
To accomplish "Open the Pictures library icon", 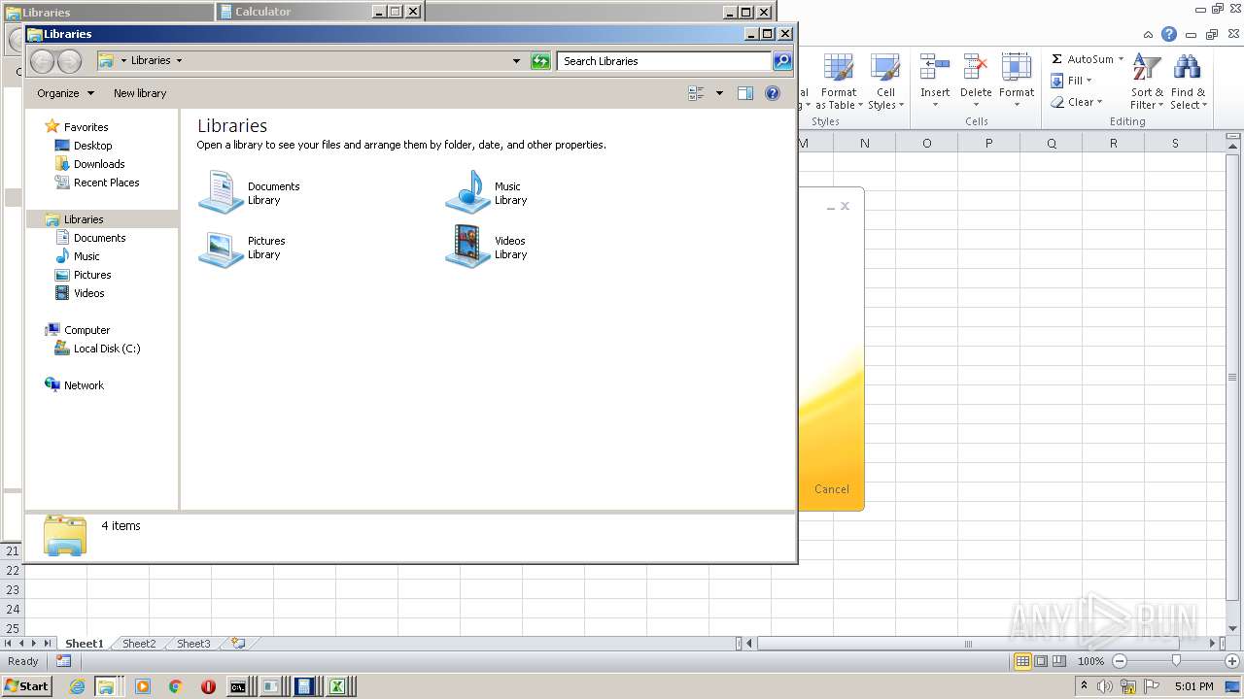I will click(222, 247).
